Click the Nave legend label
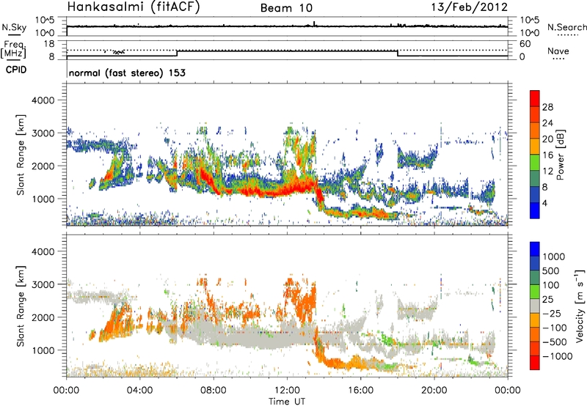 pos(558,51)
